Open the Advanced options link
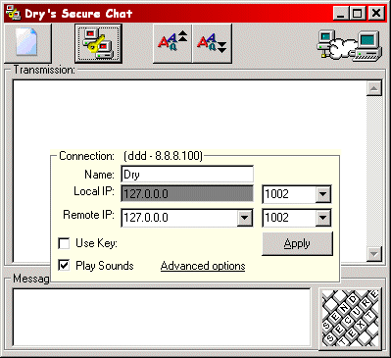Viewport: 391px width, 358px height. 203,266
